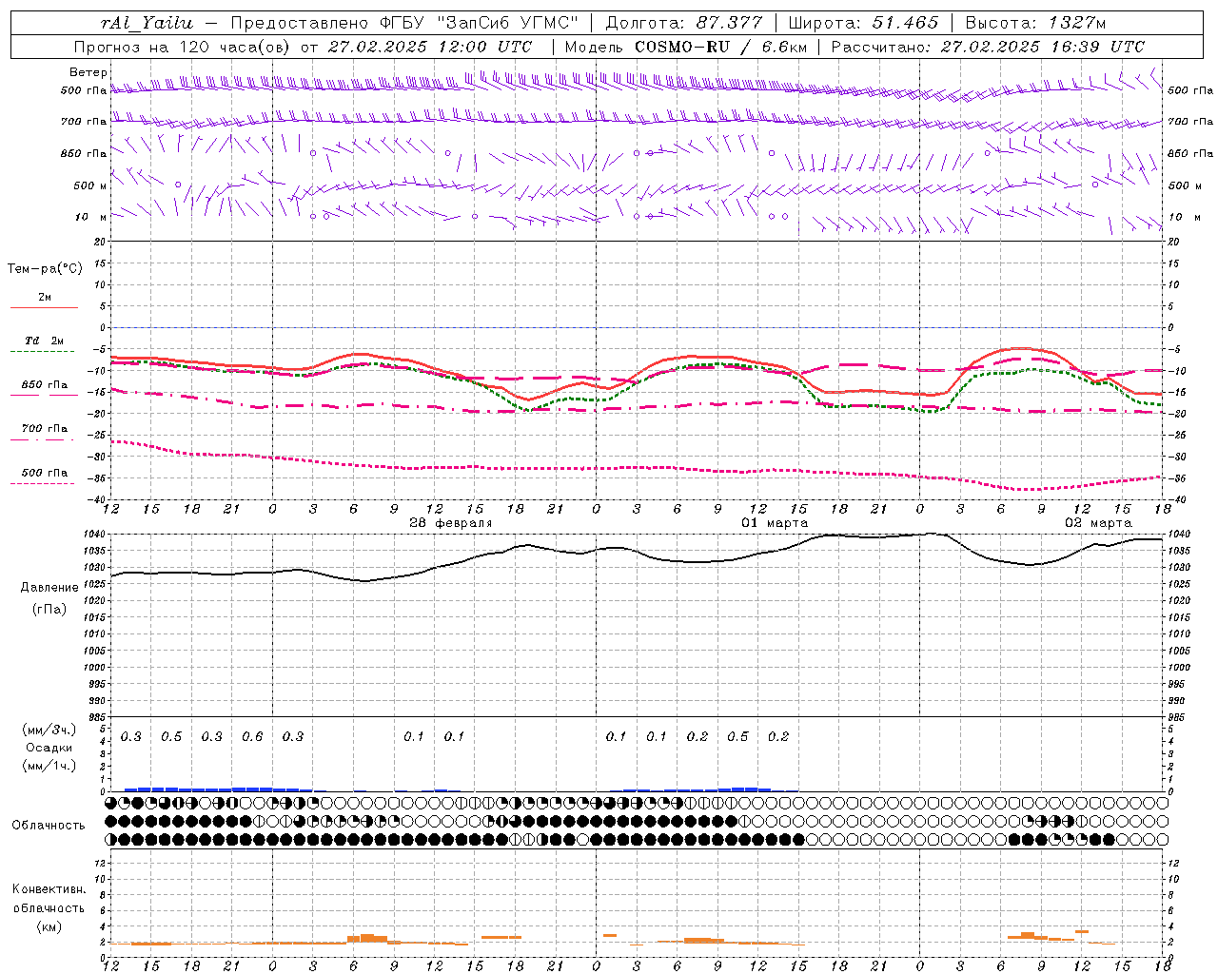
Task: Click the 'Высота: 1327м' elevation text
Action: [x=1035, y=24]
